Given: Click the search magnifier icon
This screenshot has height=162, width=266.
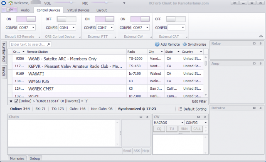Looking at the screenshot, I should (x=49, y=44).
